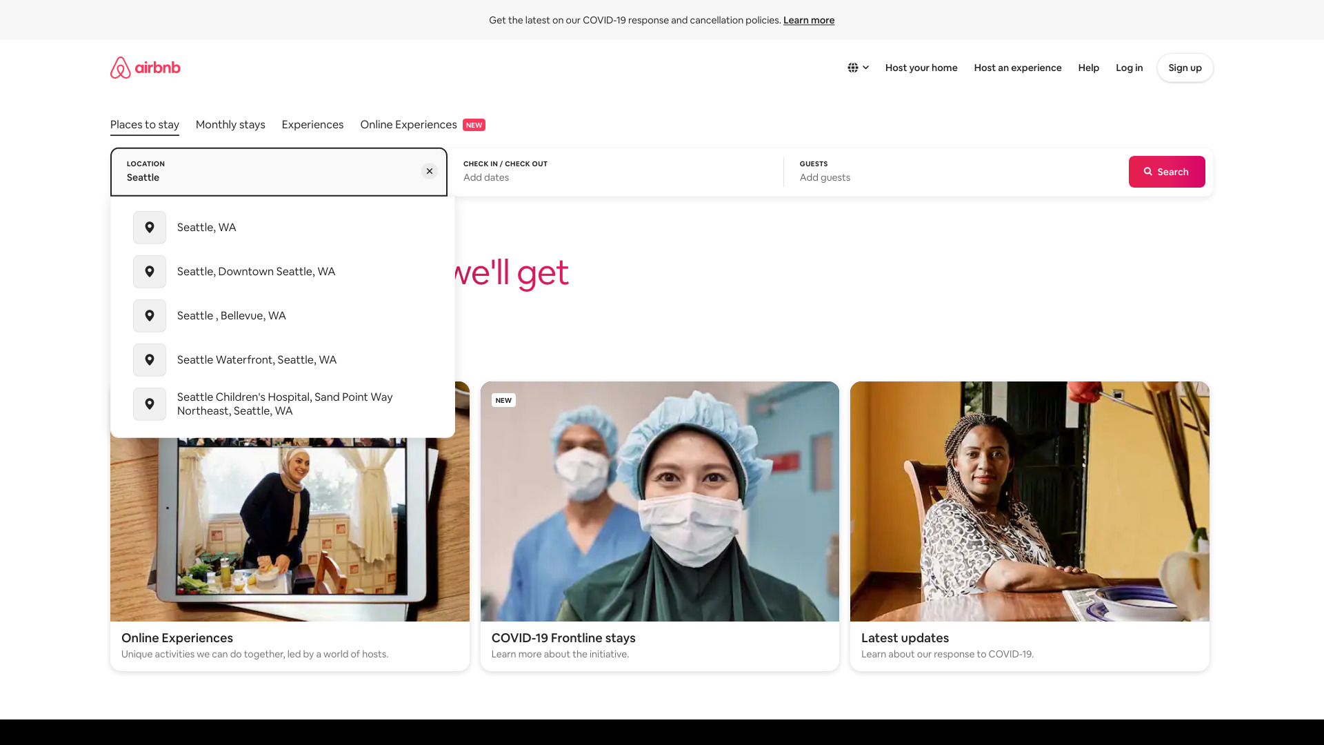The width and height of the screenshot is (1324, 745).
Task: Click the Host your home link
Action: (921, 68)
